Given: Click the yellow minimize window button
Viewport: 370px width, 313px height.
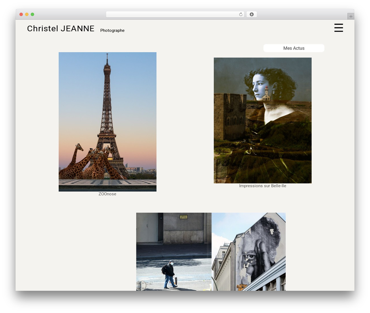Looking at the screenshot, I should [x=27, y=14].
